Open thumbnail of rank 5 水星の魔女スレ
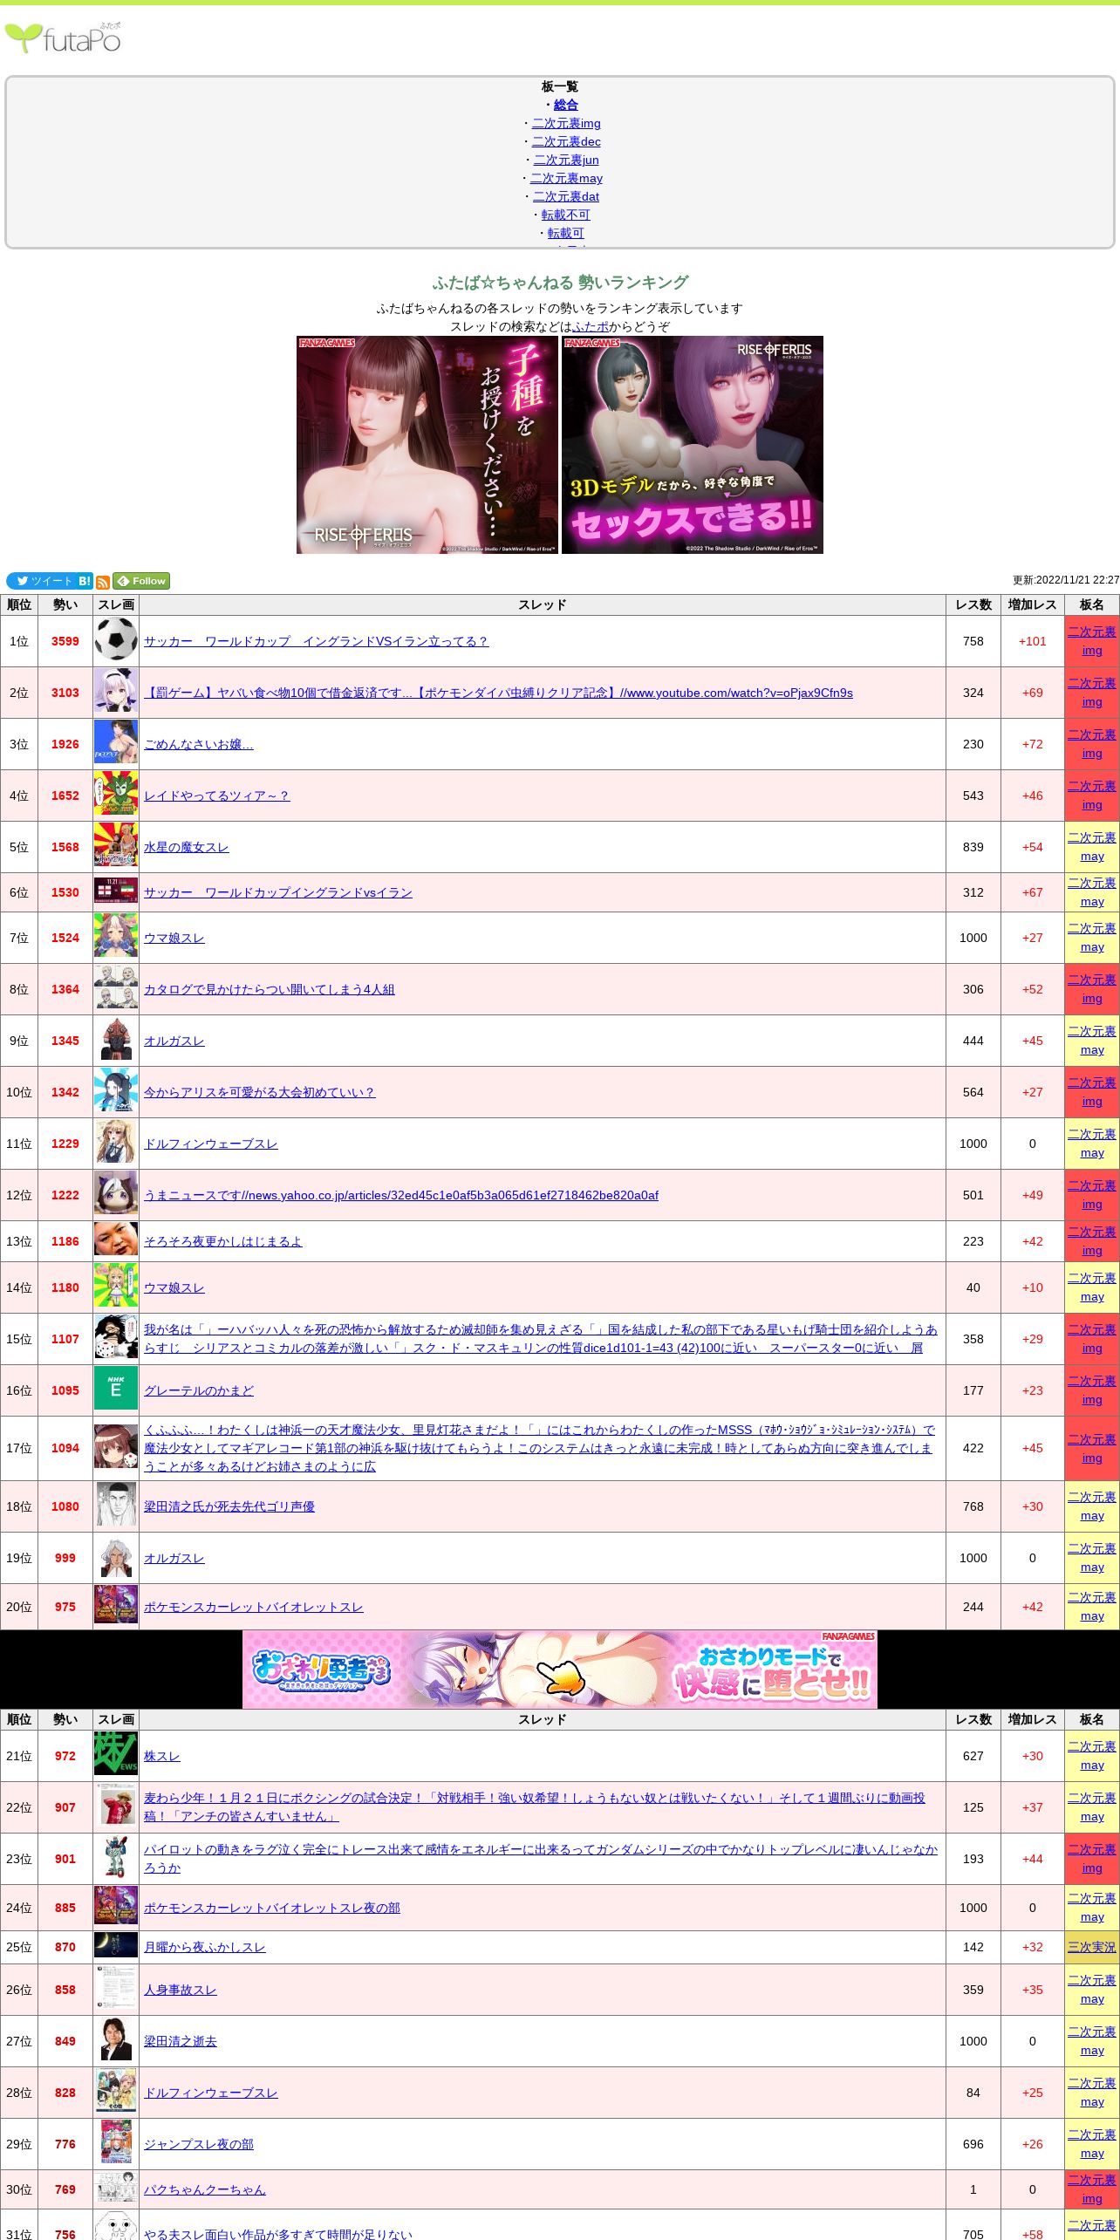This screenshot has height=2240, width=1120. 116,845
